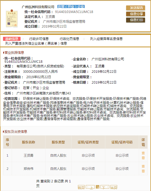151x191 pixels.
Task: Jump to 末页 last page
Action: pos(114,187)
